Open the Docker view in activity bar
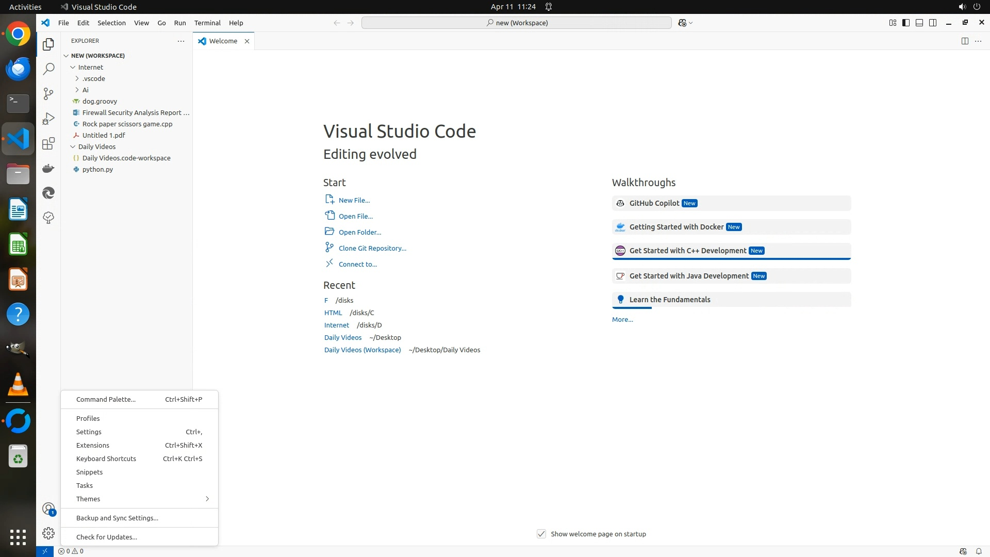 tap(48, 168)
